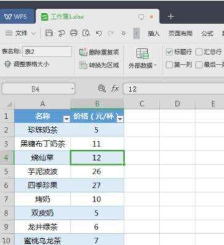Image resolution: width=224 pixels, height=245 pixels.
Task: Toggle the 汇总行 checkbox
Action: (199, 52)
